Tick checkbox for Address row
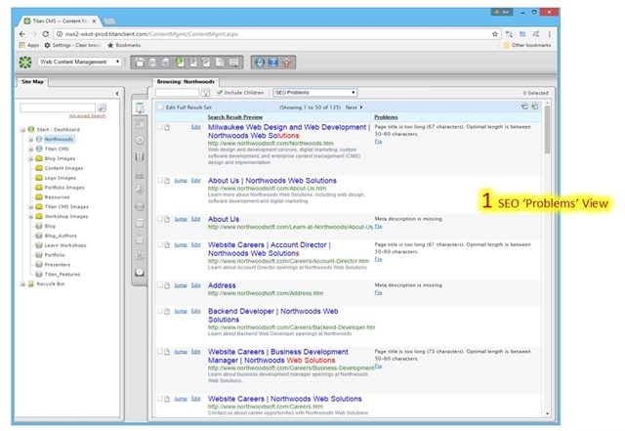 pos(160,285)
